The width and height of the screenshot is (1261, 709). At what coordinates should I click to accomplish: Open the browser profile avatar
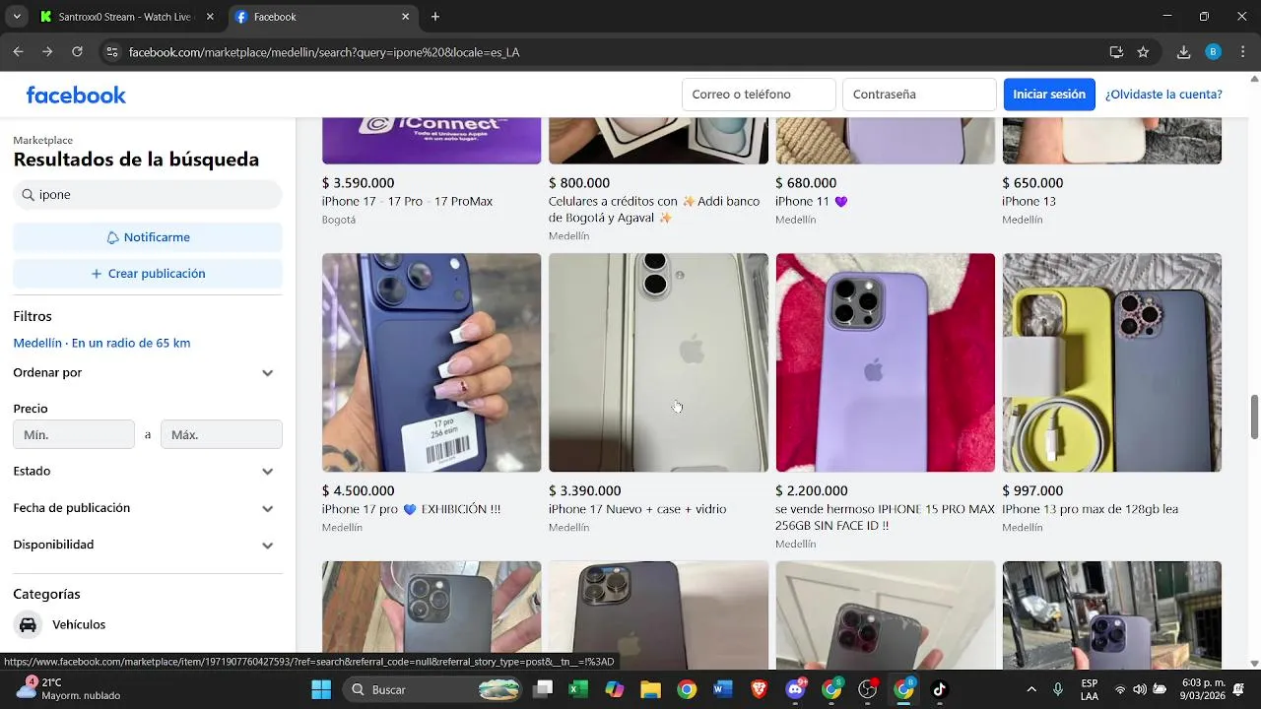pyautogui.click(x=1213, y=52)
